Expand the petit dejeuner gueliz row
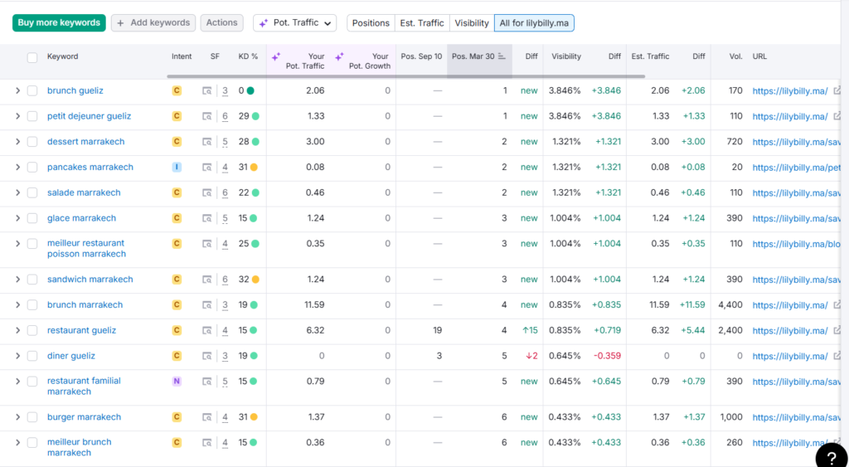849x467 pixels. pos(17,116)
